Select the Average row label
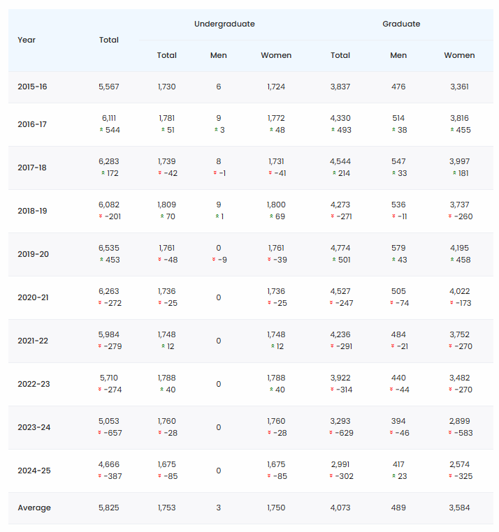The width and height of the screenshot is (499, 532). pos(34,508)
